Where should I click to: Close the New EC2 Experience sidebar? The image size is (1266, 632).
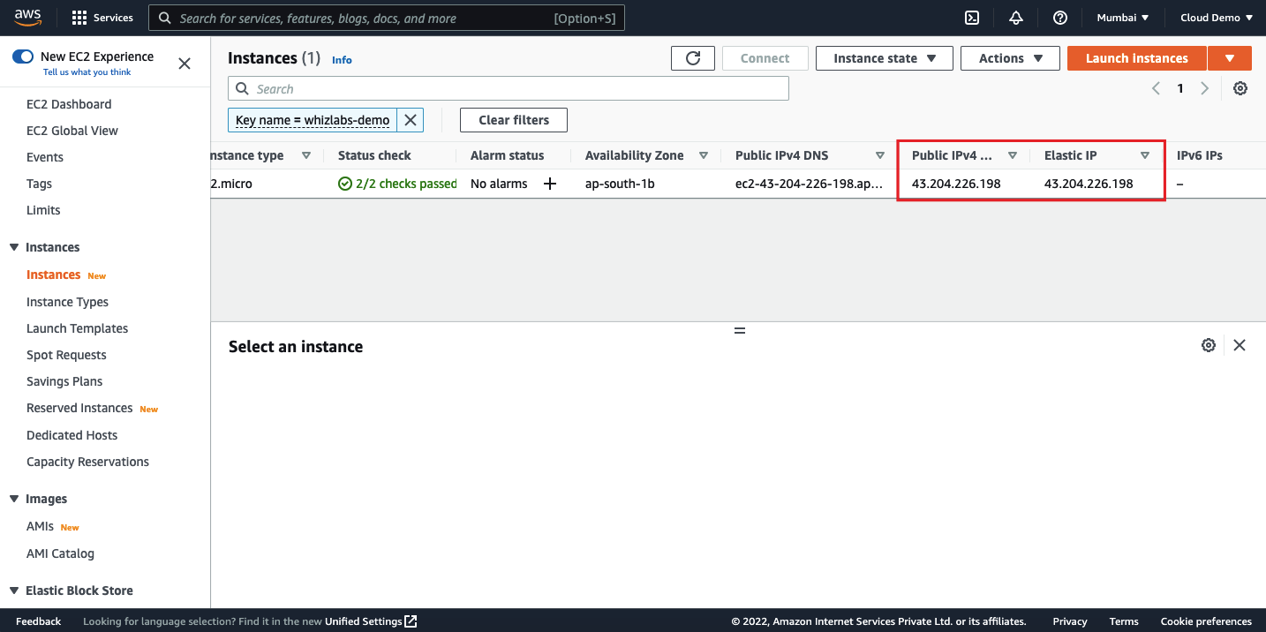click(185, 64)
